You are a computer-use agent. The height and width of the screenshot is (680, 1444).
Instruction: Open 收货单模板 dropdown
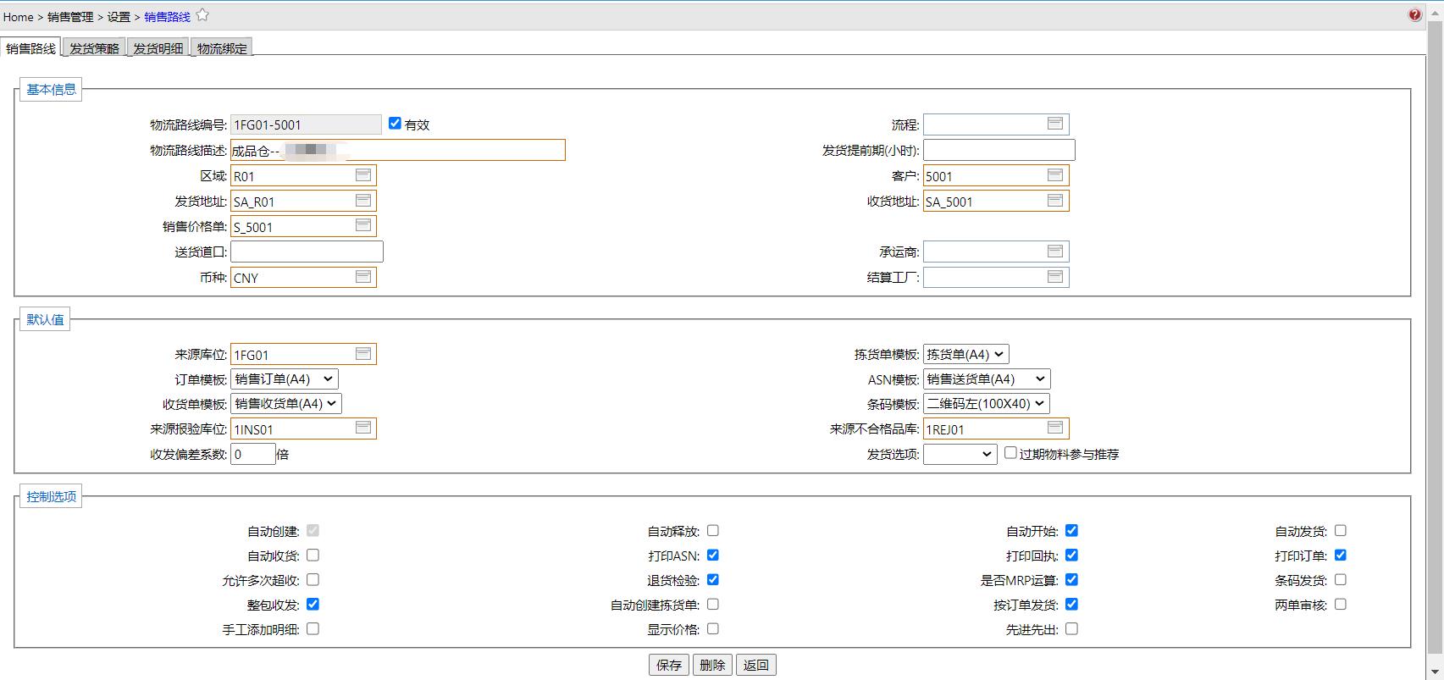coord(286,403)
